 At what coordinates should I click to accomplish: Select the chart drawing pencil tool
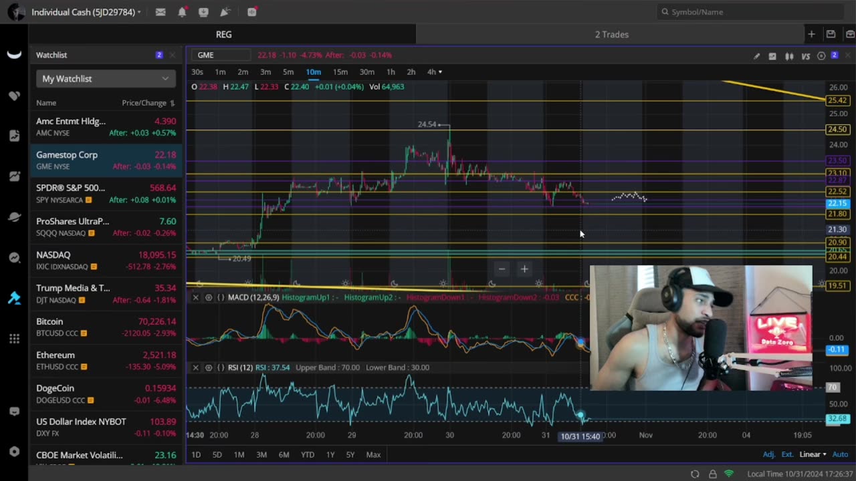coord(756,56)
